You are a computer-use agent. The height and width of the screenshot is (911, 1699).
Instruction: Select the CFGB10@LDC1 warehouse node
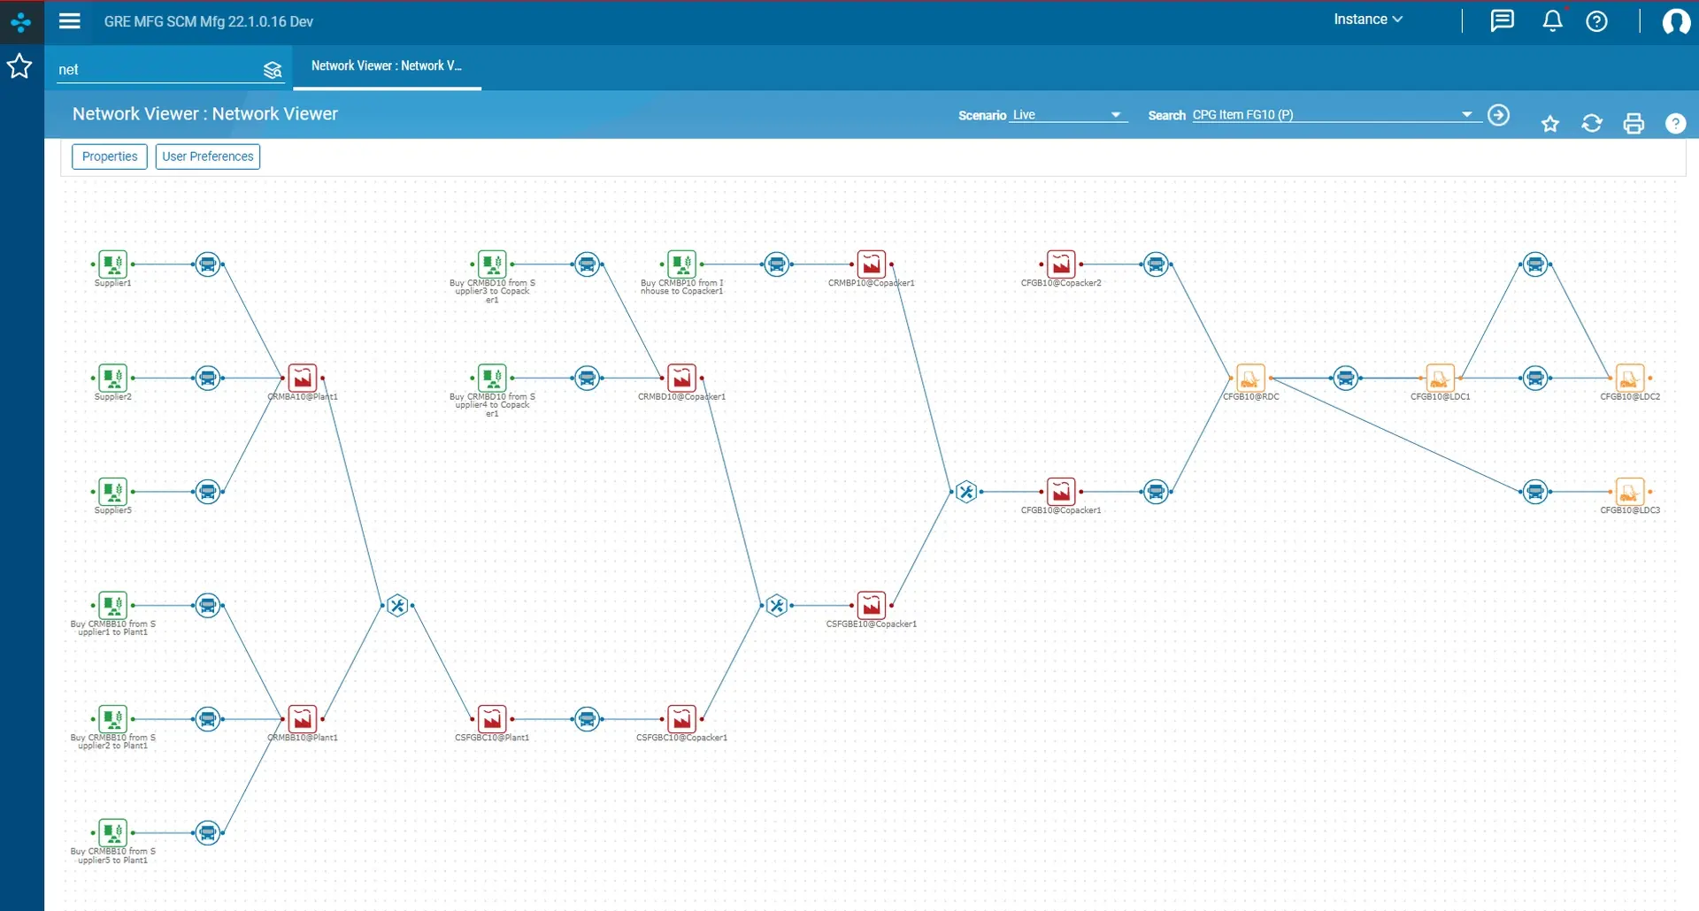tap(1440, 379)
